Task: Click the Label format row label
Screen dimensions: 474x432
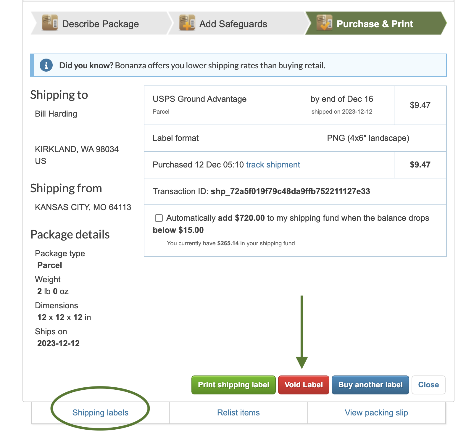Action: 175,138
